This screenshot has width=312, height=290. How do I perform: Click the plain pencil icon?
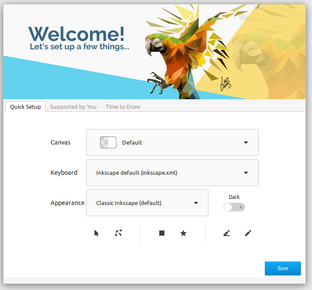click(x=248, y=233)
